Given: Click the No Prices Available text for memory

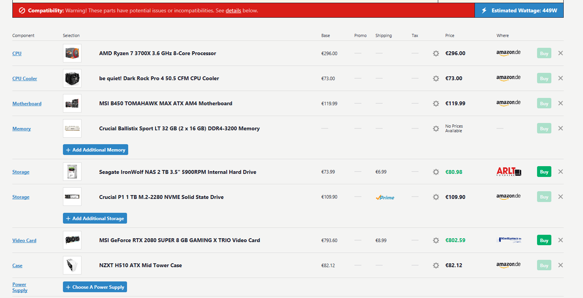Looking at the screenshot, I should (454, 128).
